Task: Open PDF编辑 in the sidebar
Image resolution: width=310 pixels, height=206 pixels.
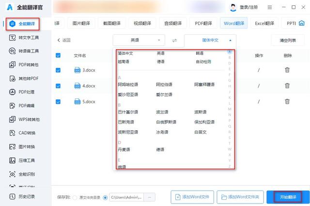Action: click(22, 106)
